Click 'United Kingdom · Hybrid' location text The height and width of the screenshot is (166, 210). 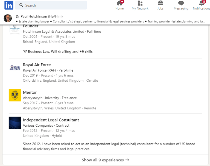42,136
